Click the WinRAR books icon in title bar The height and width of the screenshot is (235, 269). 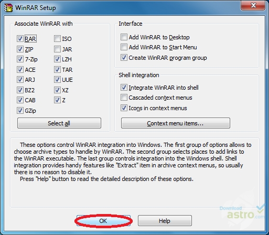[8, 8]
